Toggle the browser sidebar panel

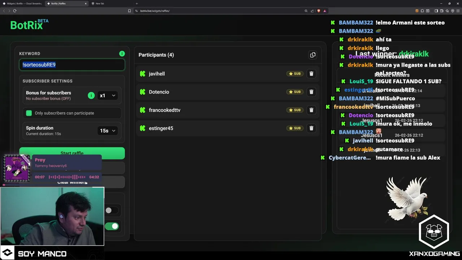[436, 11]
